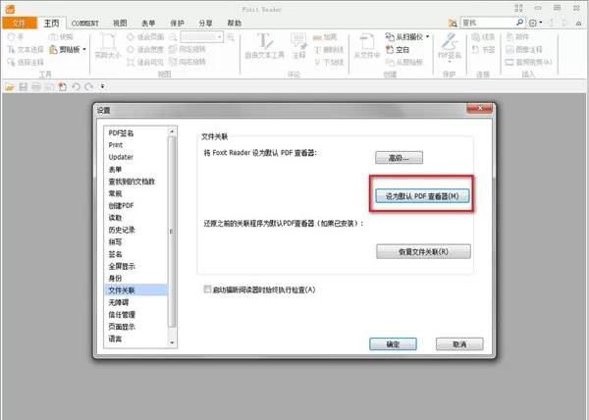Viewport: 589px width, 420px height.
Task: Confirm with the 确定 button
Action: click(393, 343)
